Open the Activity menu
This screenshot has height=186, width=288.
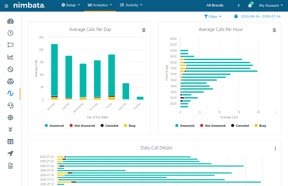131,5
